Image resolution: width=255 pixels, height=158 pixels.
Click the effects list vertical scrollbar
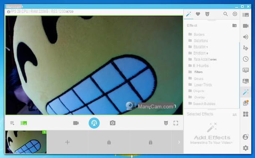click(239, 75)
